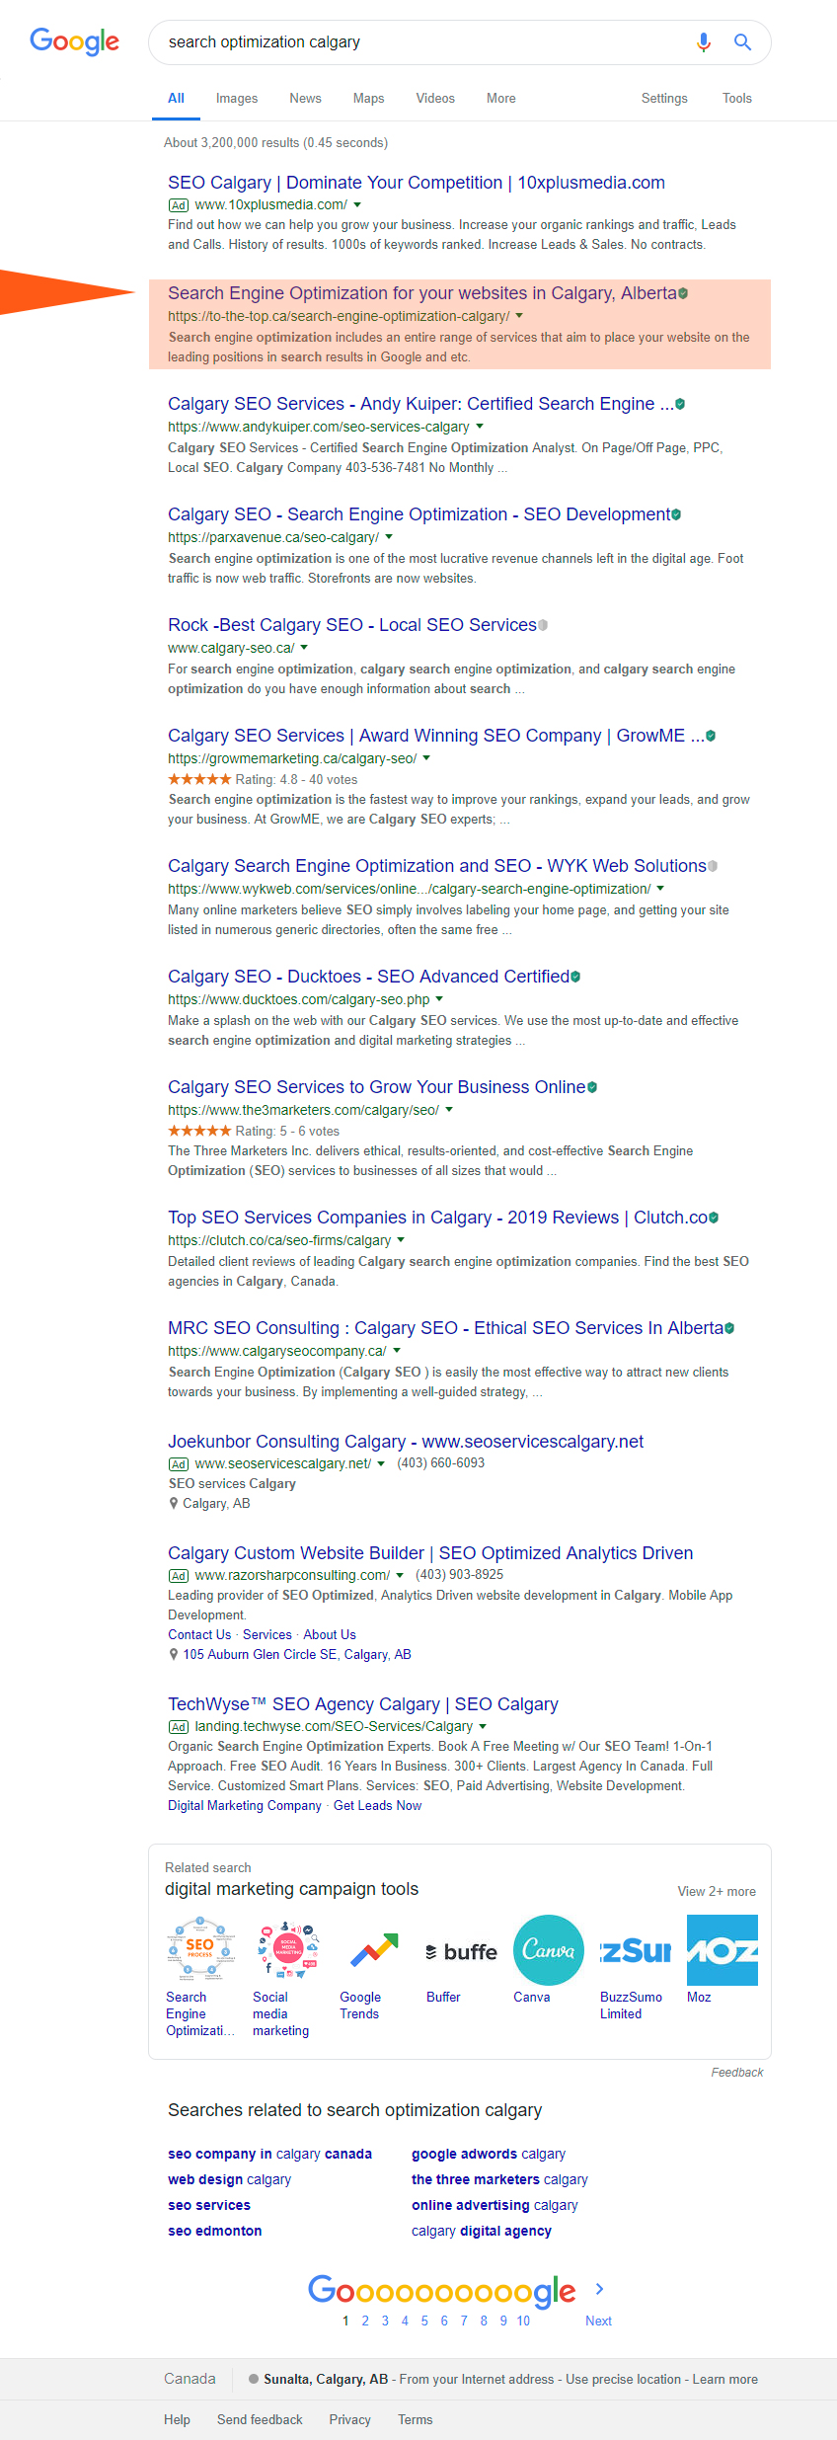
Task: Open dropdown arrow beside parxavenue.ca URL
Action: [389, 537]
